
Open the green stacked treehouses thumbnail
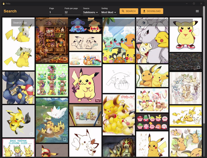(x=52, y=80)
